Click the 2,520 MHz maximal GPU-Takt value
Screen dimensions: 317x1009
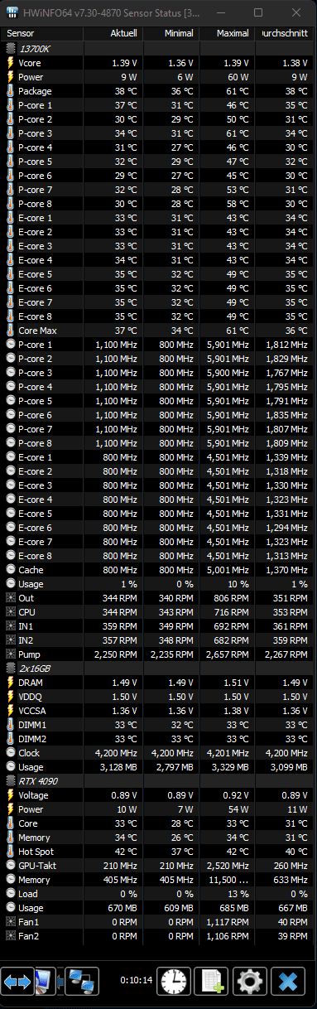(x=228, y=866)
